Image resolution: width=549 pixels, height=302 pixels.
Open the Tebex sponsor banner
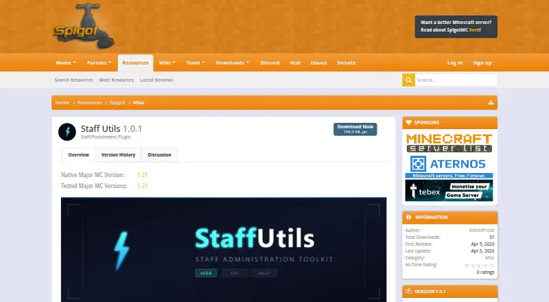[x=449, y=191]
